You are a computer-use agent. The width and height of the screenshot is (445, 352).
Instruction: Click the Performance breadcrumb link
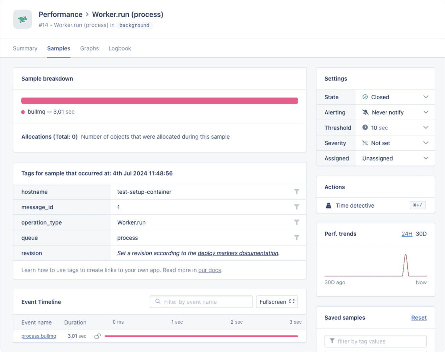60,15
